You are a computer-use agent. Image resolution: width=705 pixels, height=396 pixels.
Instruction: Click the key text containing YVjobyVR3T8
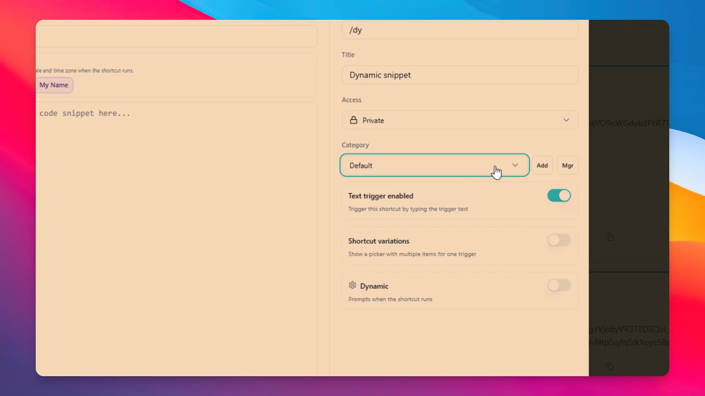pos(629,329)
